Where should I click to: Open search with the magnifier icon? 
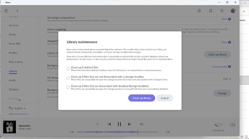(x=222, y=11)
